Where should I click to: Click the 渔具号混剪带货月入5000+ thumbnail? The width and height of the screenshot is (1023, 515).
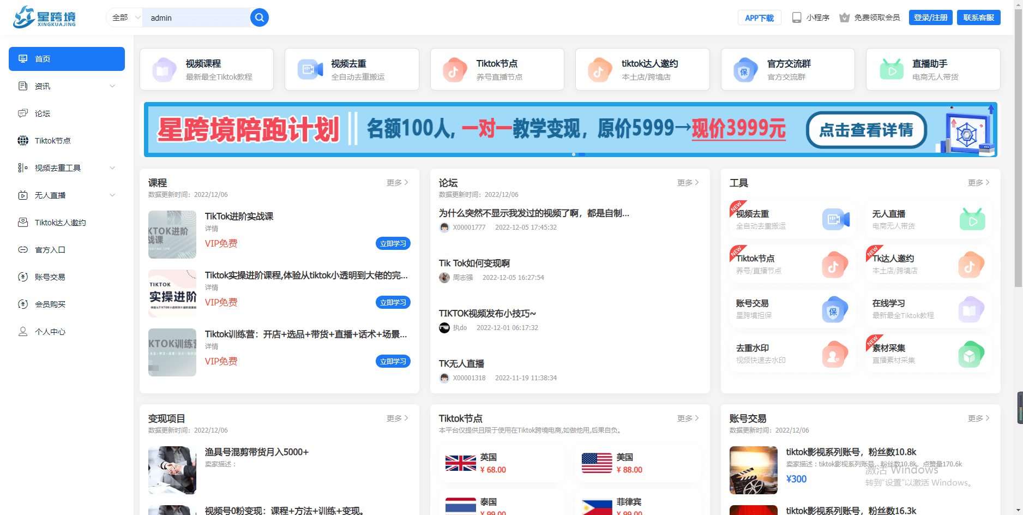click(172, 470)
